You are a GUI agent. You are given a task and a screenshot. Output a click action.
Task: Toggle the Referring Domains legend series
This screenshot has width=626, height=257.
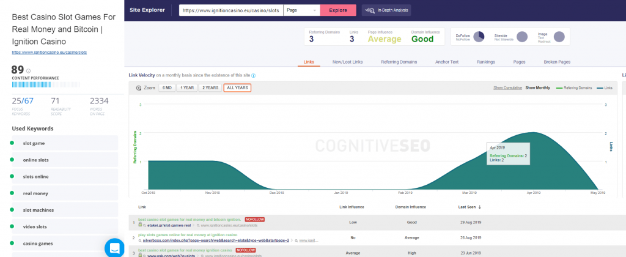point(574,88)
